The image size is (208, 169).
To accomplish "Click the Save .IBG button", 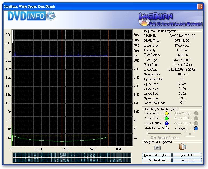I will (187, 155).
